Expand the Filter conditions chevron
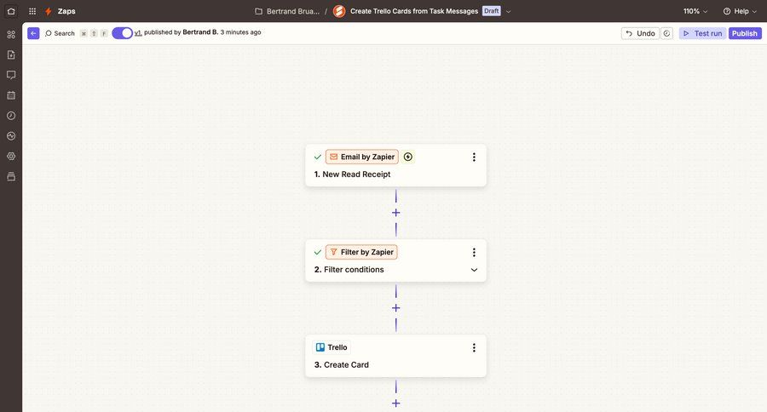 tap(474, 270)
